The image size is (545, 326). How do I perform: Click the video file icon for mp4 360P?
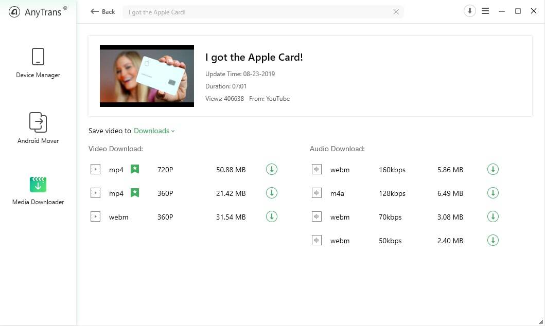coord(95,193)
